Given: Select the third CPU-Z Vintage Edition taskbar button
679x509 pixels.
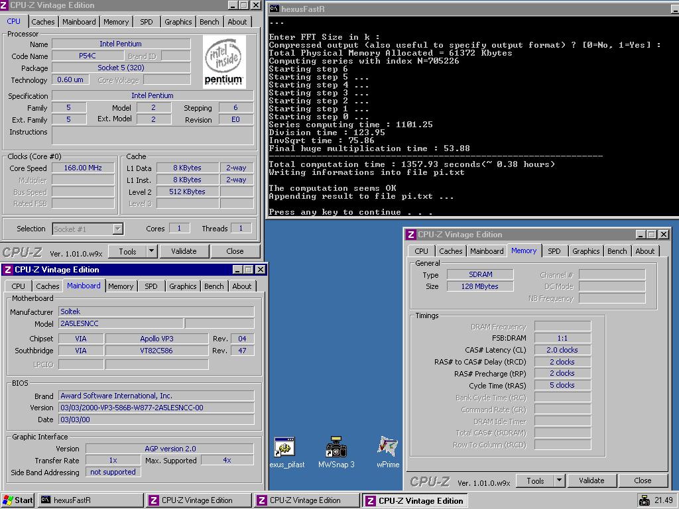Looking at the screenshot, I should pos(415,501).
